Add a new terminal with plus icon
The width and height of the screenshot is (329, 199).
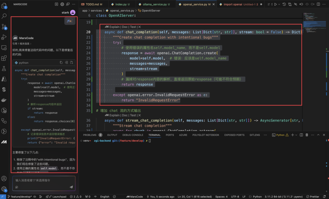[x=292, y=135]
